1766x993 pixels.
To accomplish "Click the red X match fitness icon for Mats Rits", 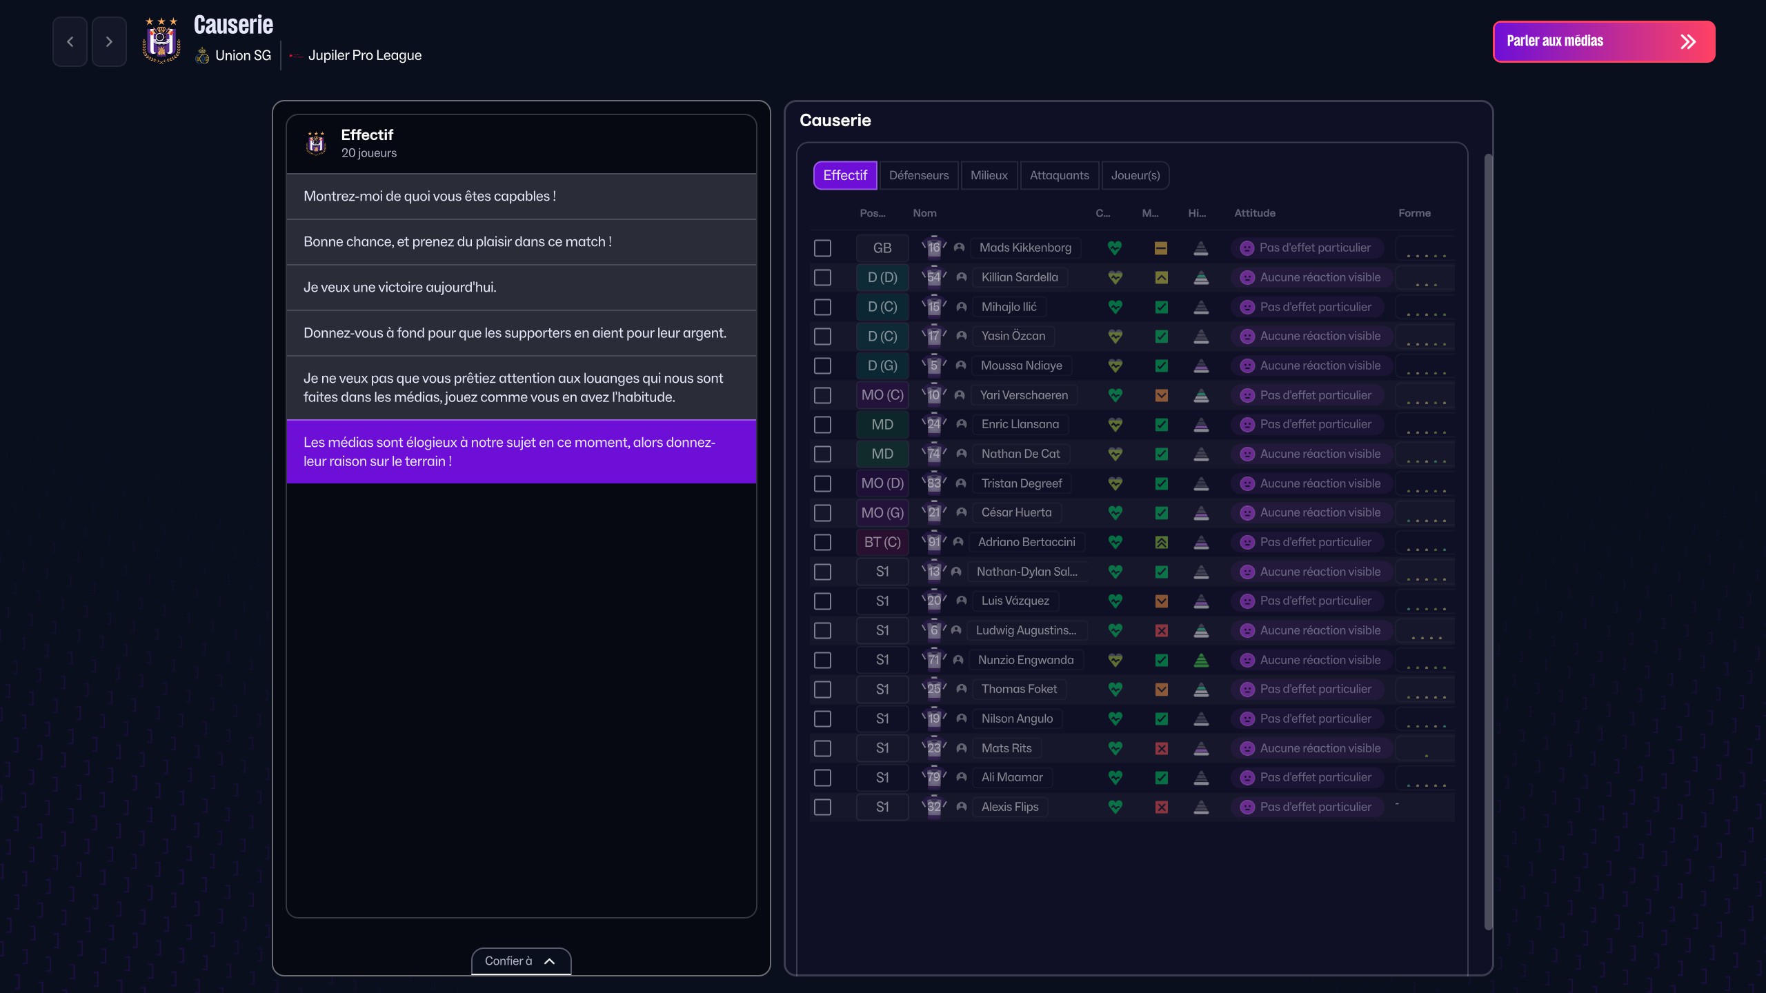I will pyautogui.click(x=1162, y=748).
